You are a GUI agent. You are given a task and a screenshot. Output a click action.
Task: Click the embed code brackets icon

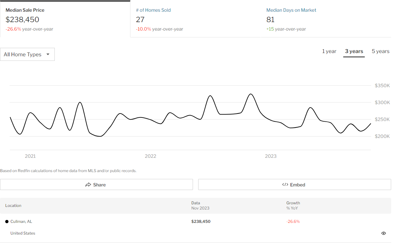pyautogui.click(x=285, y=185)
